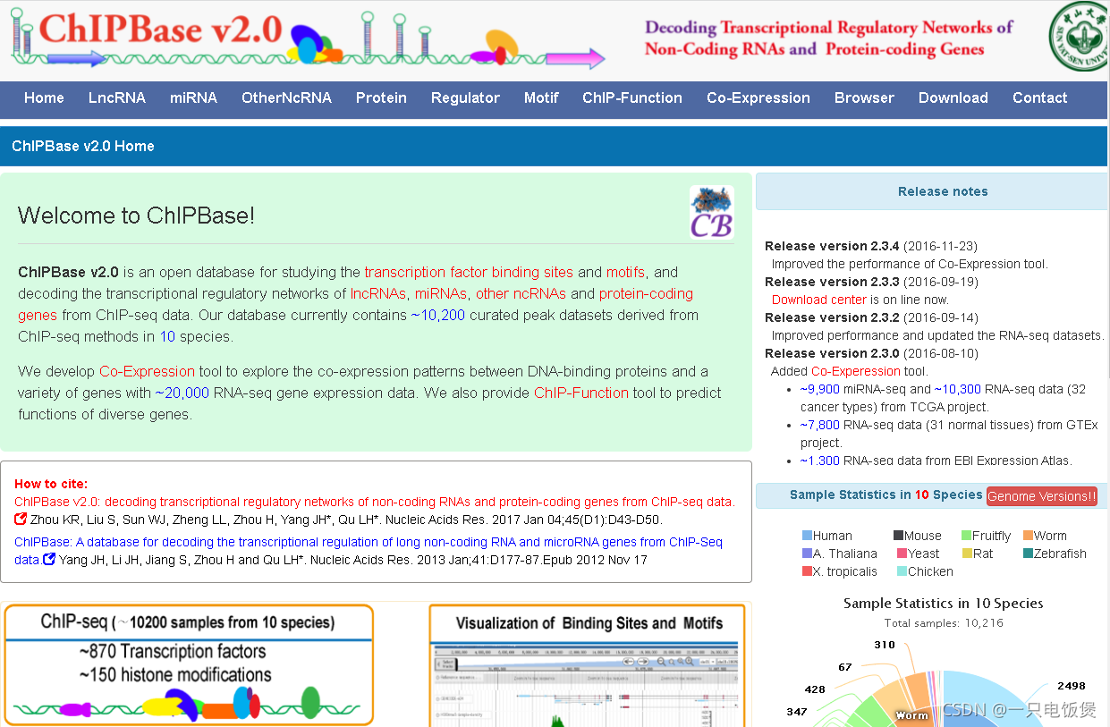The width and height of the screenshot is (1110, 727).
Task: Toggle the Chicken legend swatch
Action: tap(902, 571)
